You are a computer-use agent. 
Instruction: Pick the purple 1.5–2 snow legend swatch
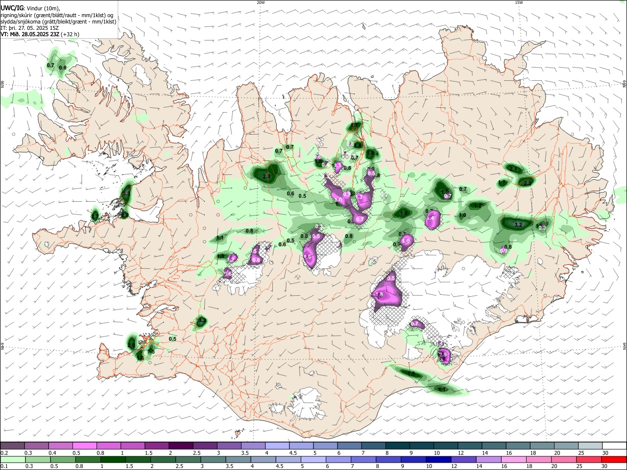pyautogui.click(x=157, y=446)
